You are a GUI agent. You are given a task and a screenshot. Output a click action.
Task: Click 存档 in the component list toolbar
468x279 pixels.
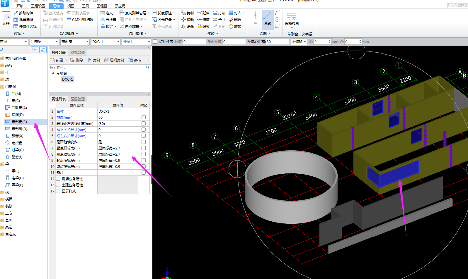coord(135,60)
